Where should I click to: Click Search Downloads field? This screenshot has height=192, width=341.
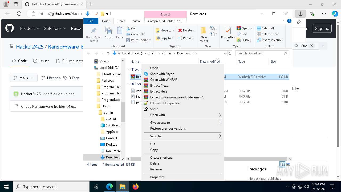point(262,53)
